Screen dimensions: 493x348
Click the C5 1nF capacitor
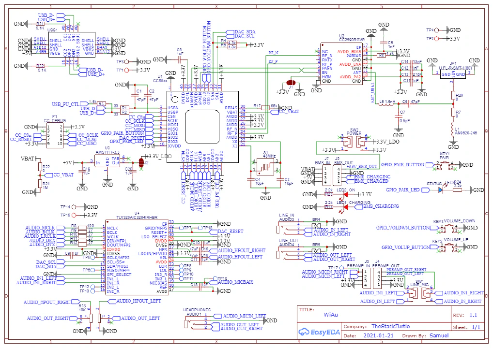point(384,43)
